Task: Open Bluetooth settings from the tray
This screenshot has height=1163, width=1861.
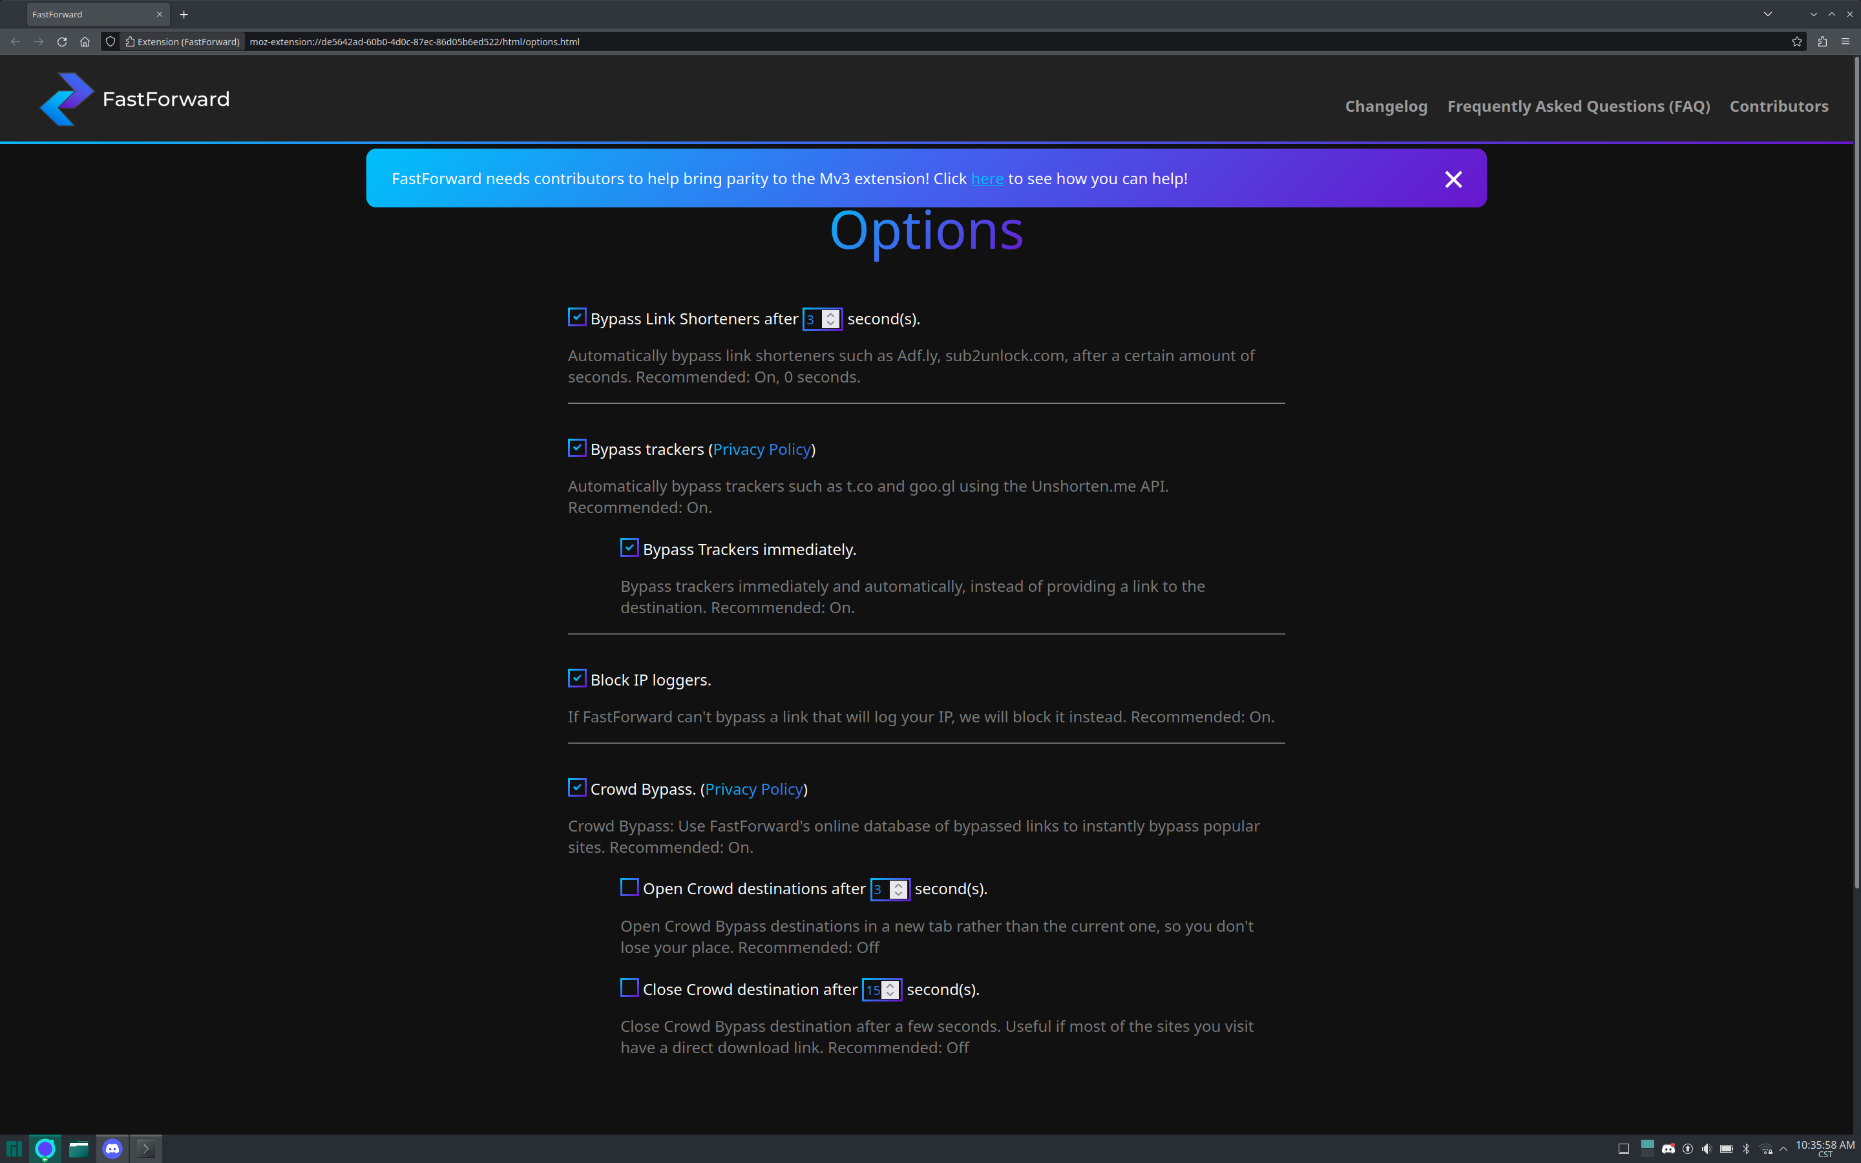Action: point(1747,1148)
